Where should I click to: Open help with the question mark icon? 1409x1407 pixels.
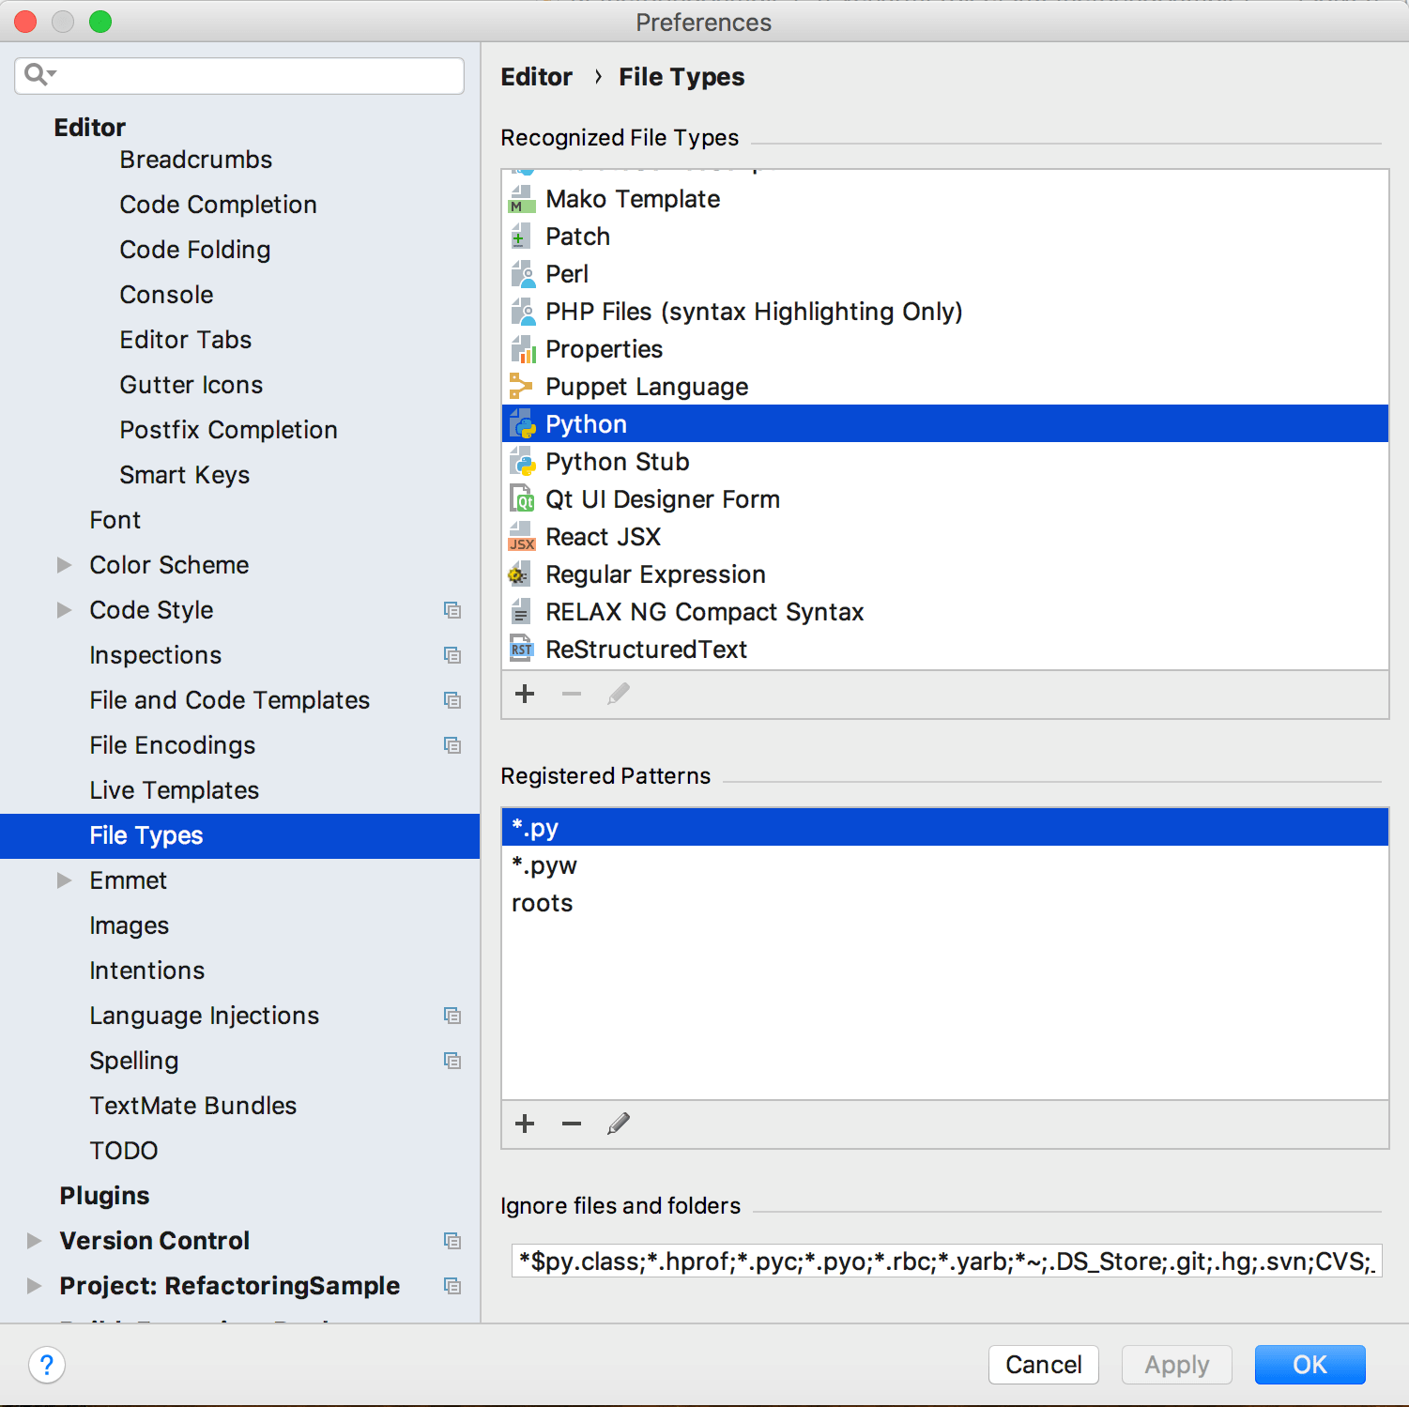coord(47,1365)
